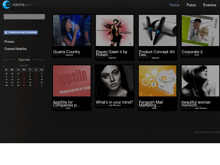Go to next month in Agenda calendar
220x165 pixels.
(44, 66)
